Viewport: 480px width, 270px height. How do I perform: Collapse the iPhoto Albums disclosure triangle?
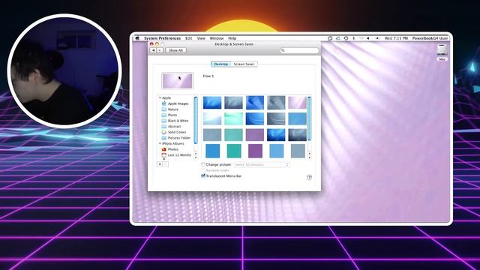160,143
